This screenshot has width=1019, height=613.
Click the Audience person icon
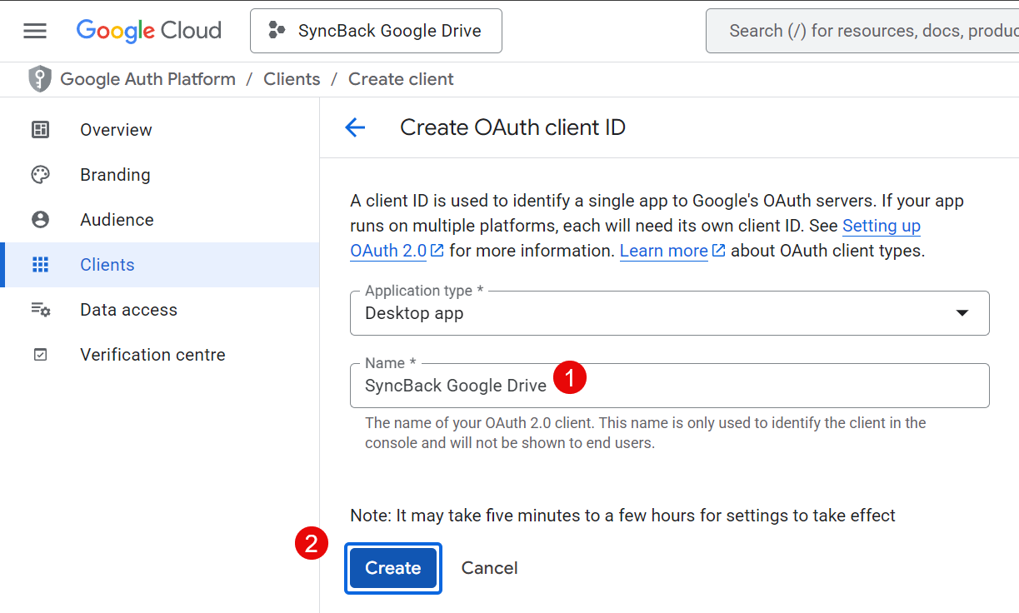(x=40, y=220)
